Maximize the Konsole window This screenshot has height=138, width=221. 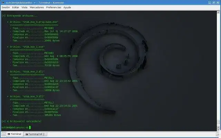[214, 2]
